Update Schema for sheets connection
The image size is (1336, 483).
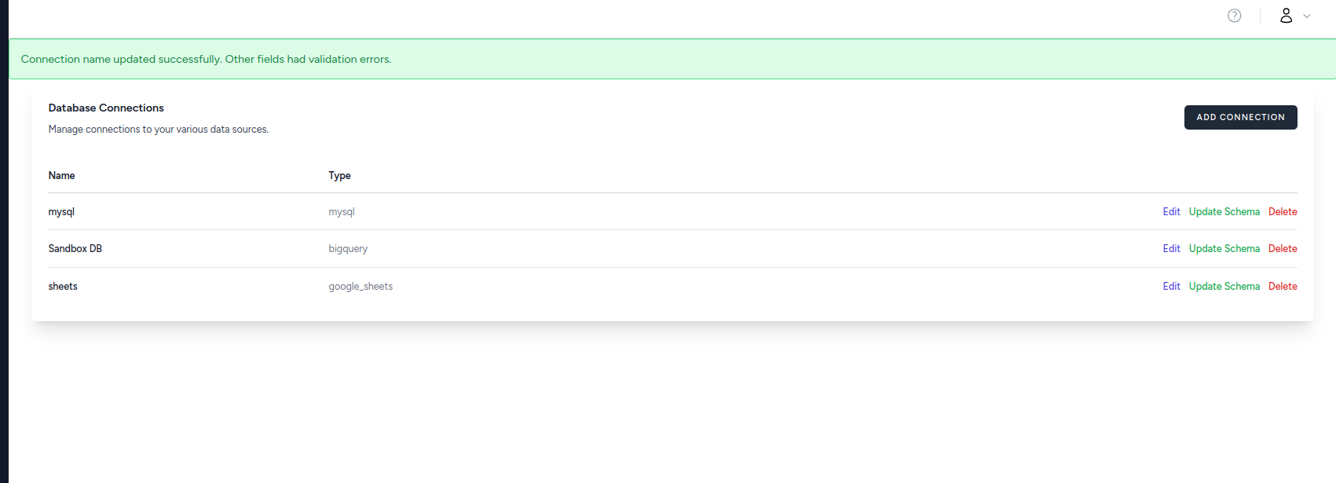[x=1224, y=287]
